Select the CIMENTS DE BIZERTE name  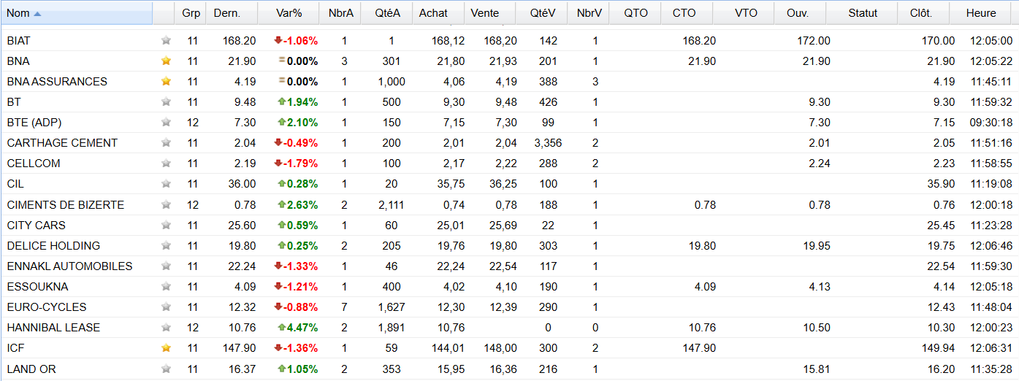(x=66, y=205)
